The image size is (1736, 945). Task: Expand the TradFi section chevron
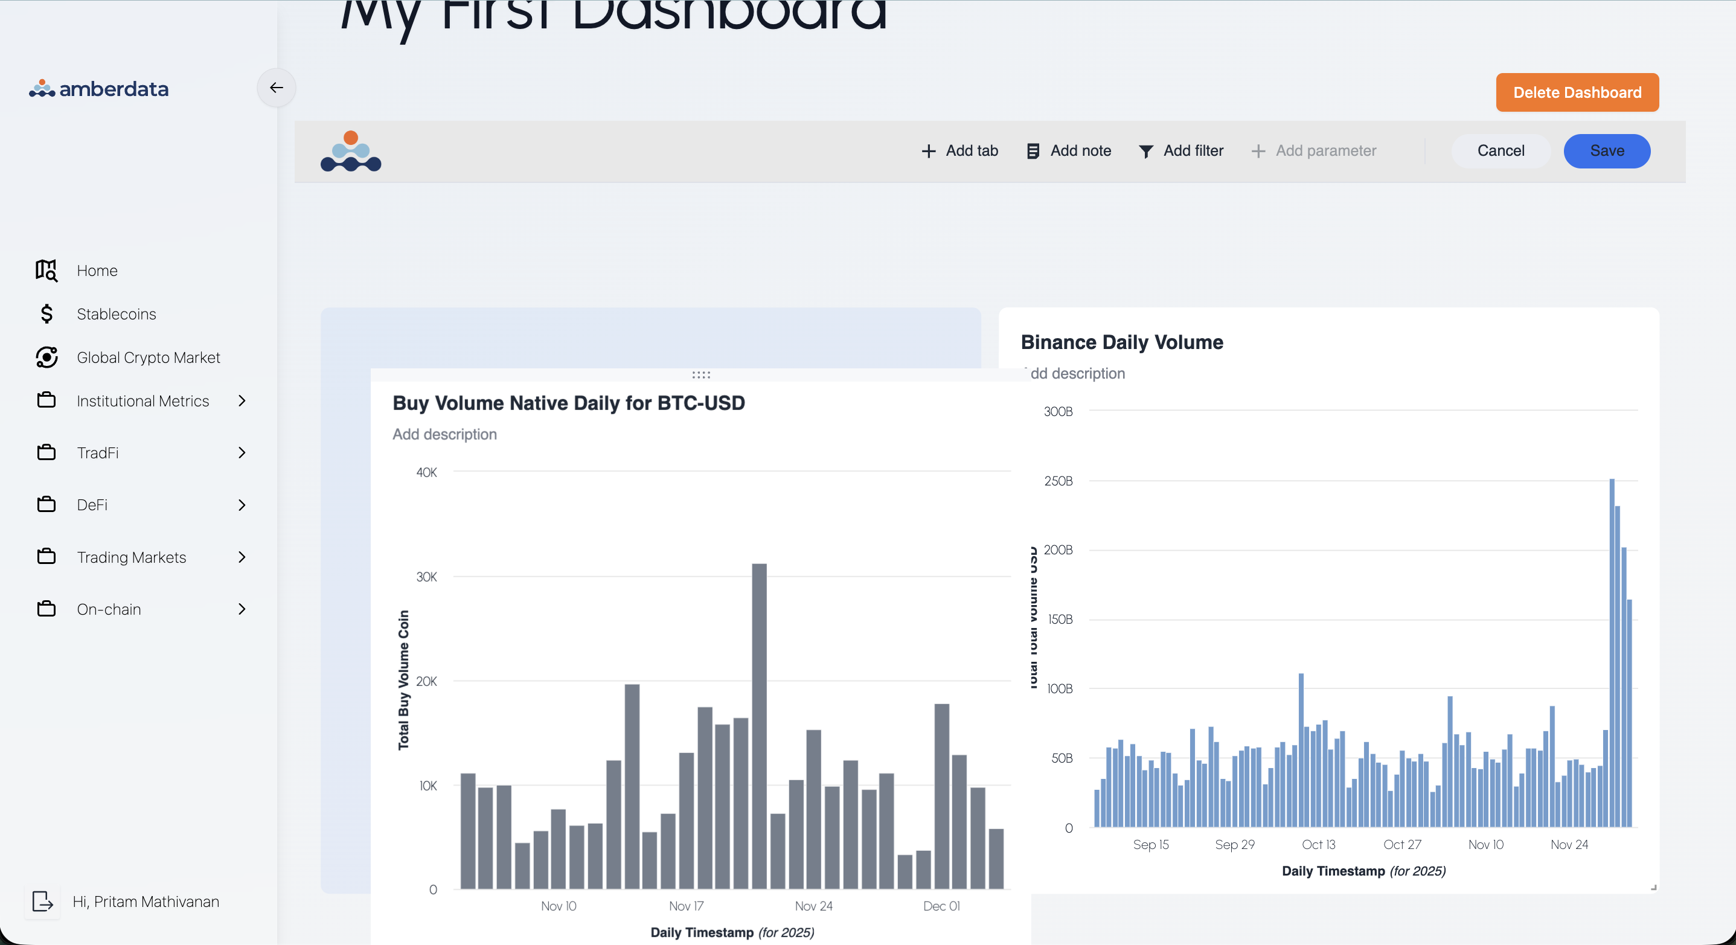point(242,452)
